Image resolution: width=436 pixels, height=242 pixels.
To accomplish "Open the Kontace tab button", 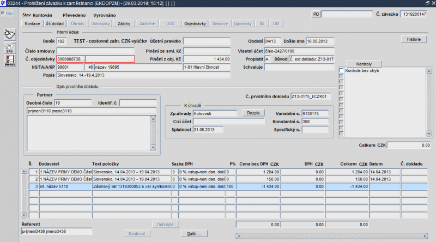I will 32,24.
